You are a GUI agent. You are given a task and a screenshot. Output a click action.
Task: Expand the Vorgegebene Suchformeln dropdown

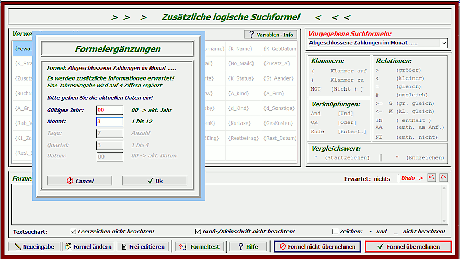pyautogui.click(x=444, y=43)
